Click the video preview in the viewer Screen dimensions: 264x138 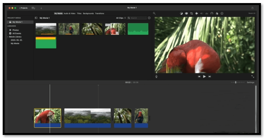point(205,45)
